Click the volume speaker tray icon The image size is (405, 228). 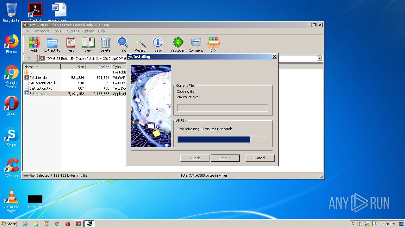[360, 224]
